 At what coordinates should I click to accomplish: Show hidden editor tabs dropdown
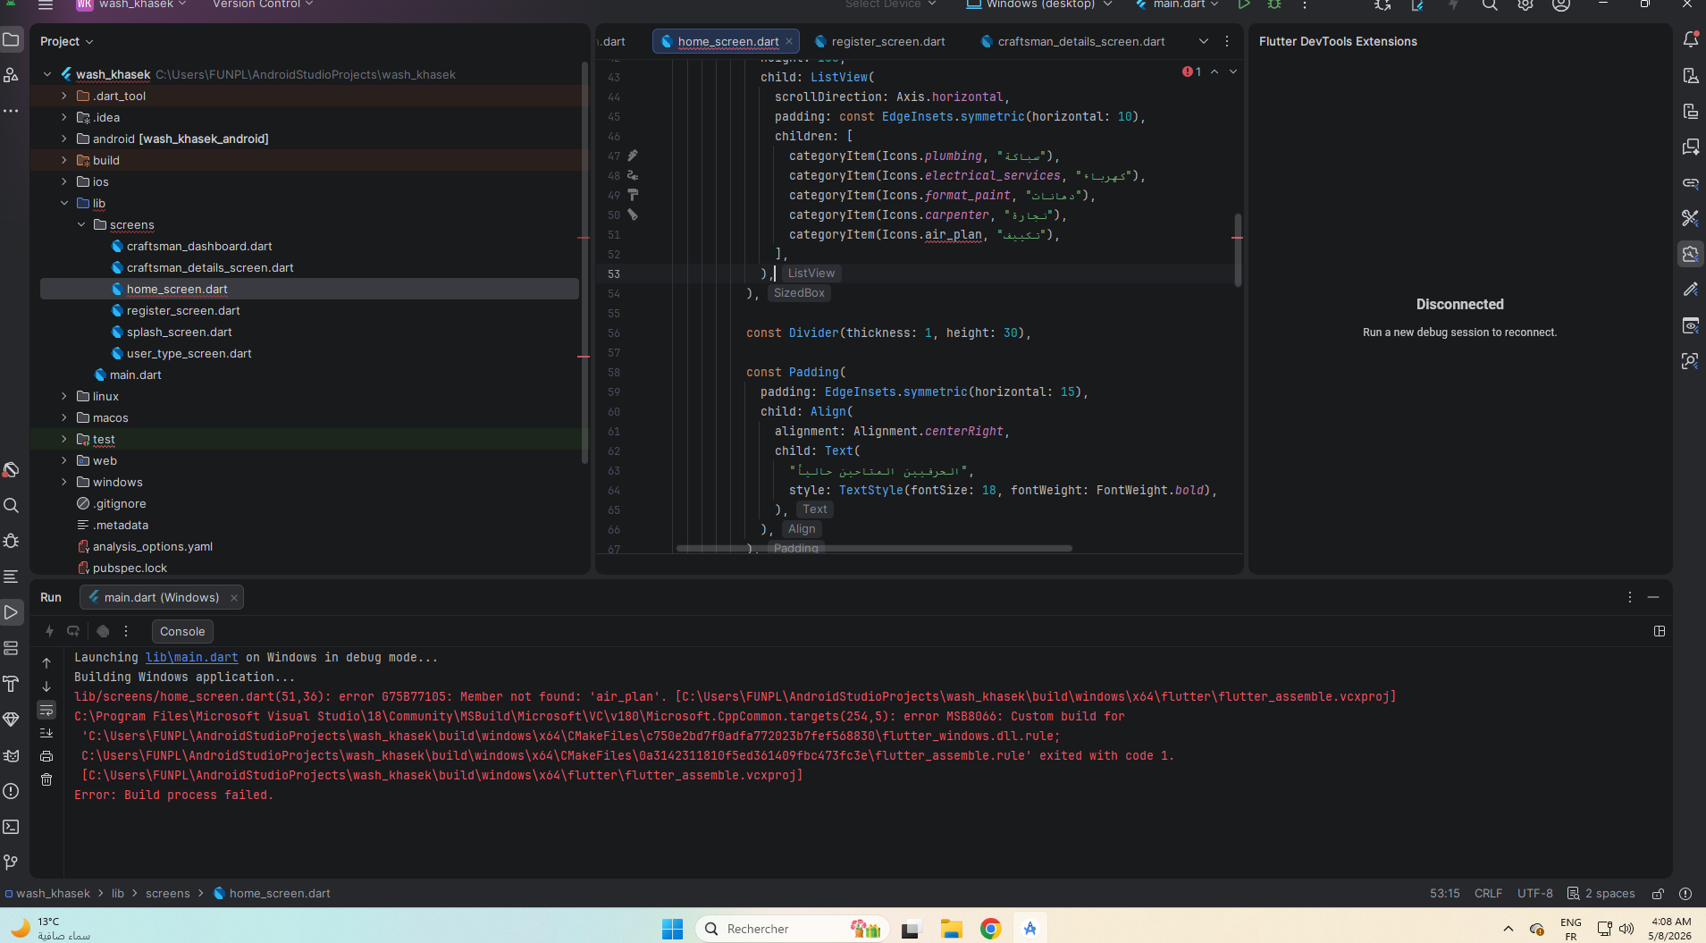tap(1203, 41)
